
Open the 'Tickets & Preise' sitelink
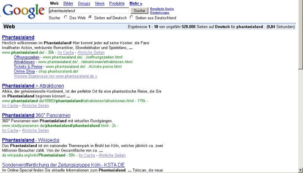pyautogui.click(x=28, y=67)
